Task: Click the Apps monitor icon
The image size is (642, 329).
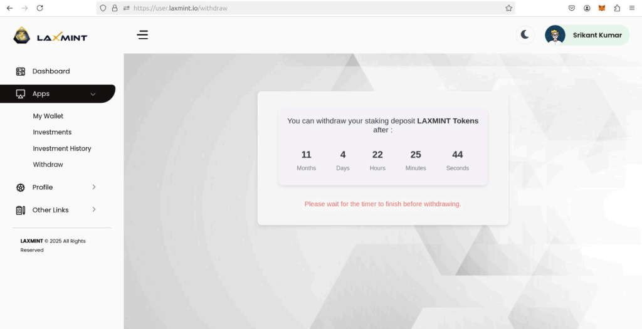Action: [x=21, y=94]
